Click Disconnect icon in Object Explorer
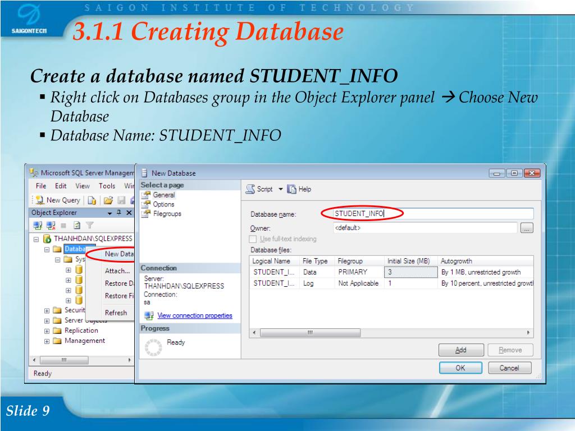 tap(51, 225)
